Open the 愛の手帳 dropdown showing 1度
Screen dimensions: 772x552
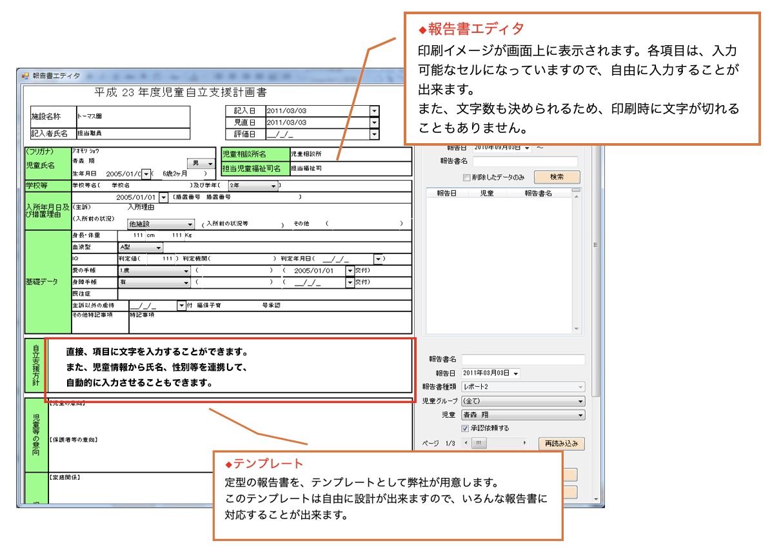(x=154, y=271)
